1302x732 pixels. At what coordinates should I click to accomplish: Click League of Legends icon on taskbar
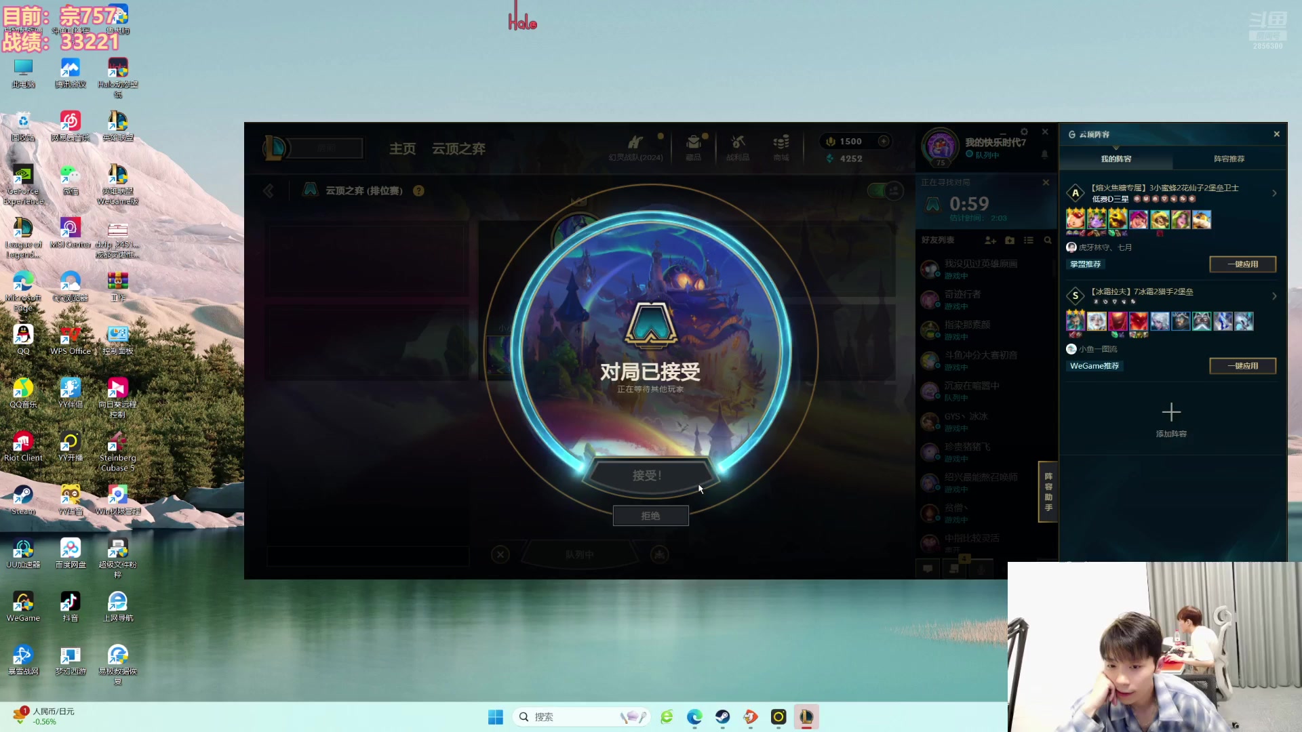point(806,717)
